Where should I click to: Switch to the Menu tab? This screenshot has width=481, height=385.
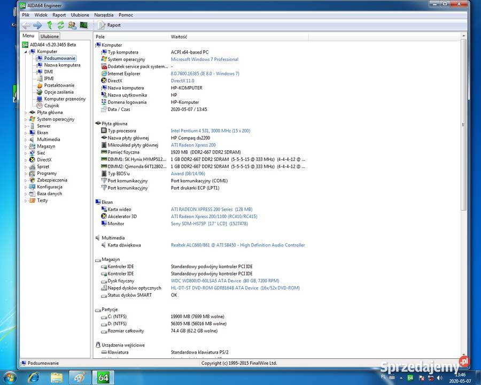coord(28,36)
